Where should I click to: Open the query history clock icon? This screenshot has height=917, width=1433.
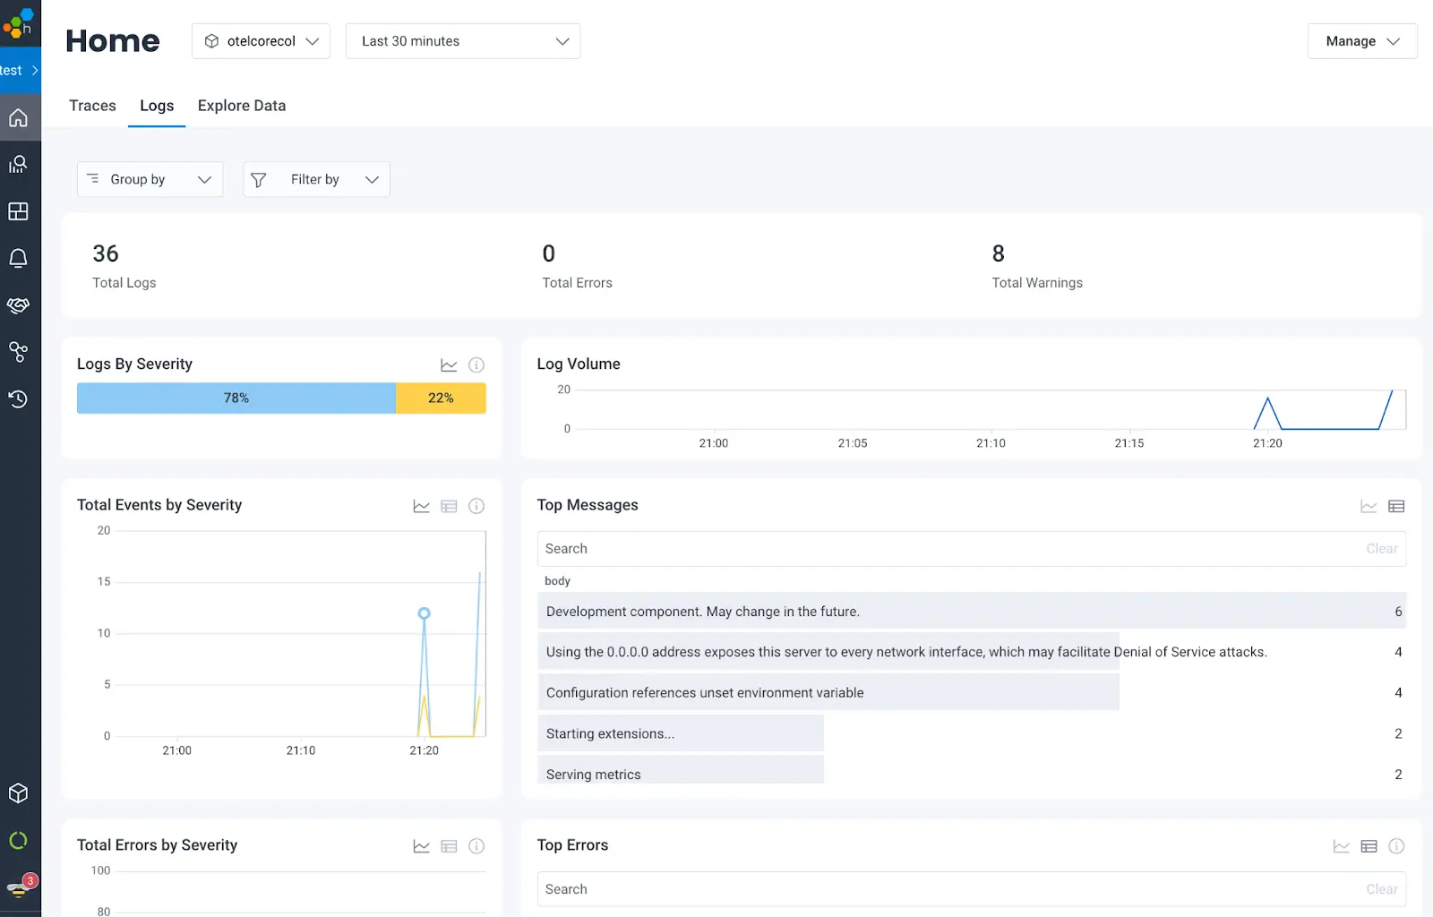(x=19, y=399)
